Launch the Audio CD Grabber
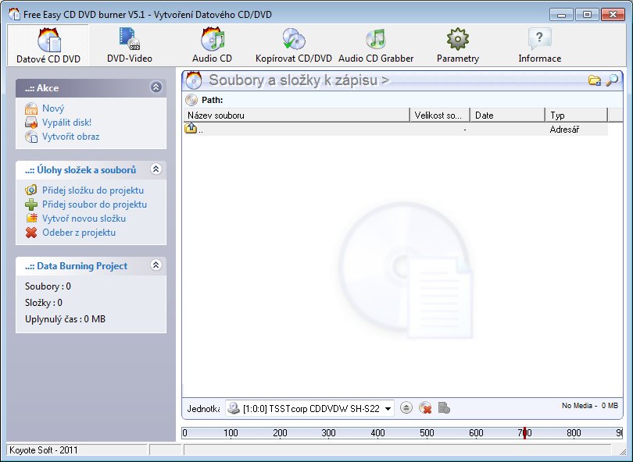Viewport: 633px width, 462px height. click(x=376, y=45)
